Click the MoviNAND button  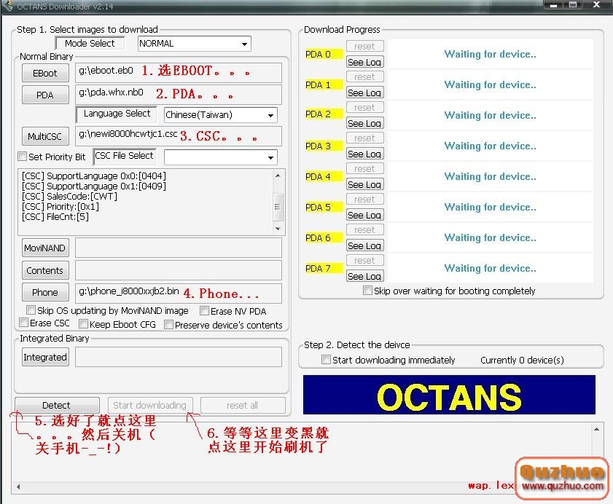45,248
